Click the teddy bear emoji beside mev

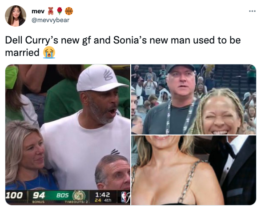51,11
